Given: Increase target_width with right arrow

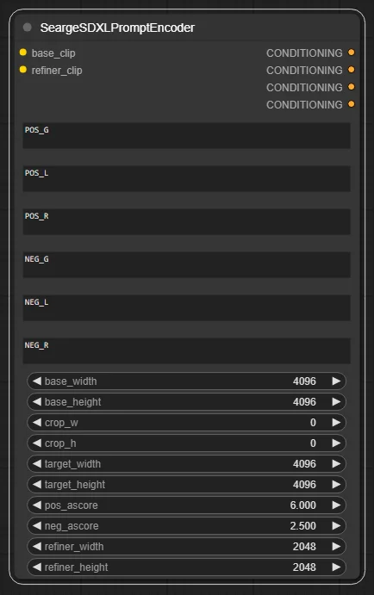Looking at the screenshot, I should point(336,464).
